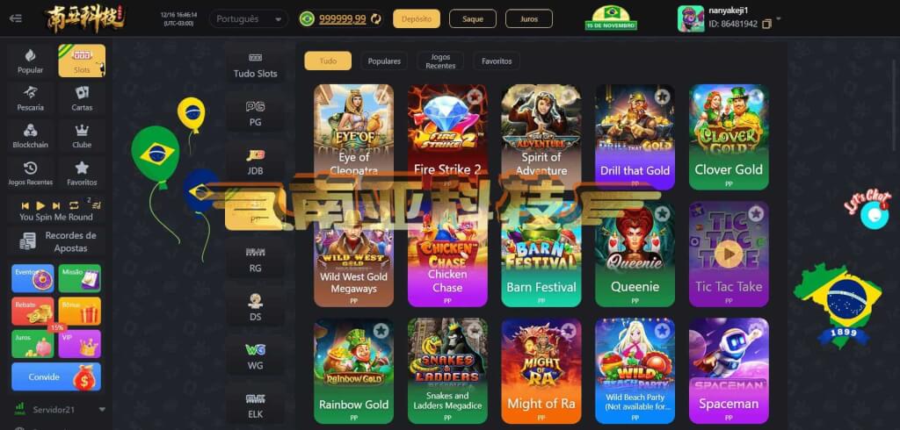Copy the user ID with copy icon

pyautogui.click(x=766, y=25)
